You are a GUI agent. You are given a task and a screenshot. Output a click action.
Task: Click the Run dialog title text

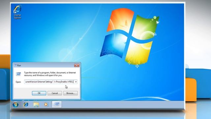19,65
